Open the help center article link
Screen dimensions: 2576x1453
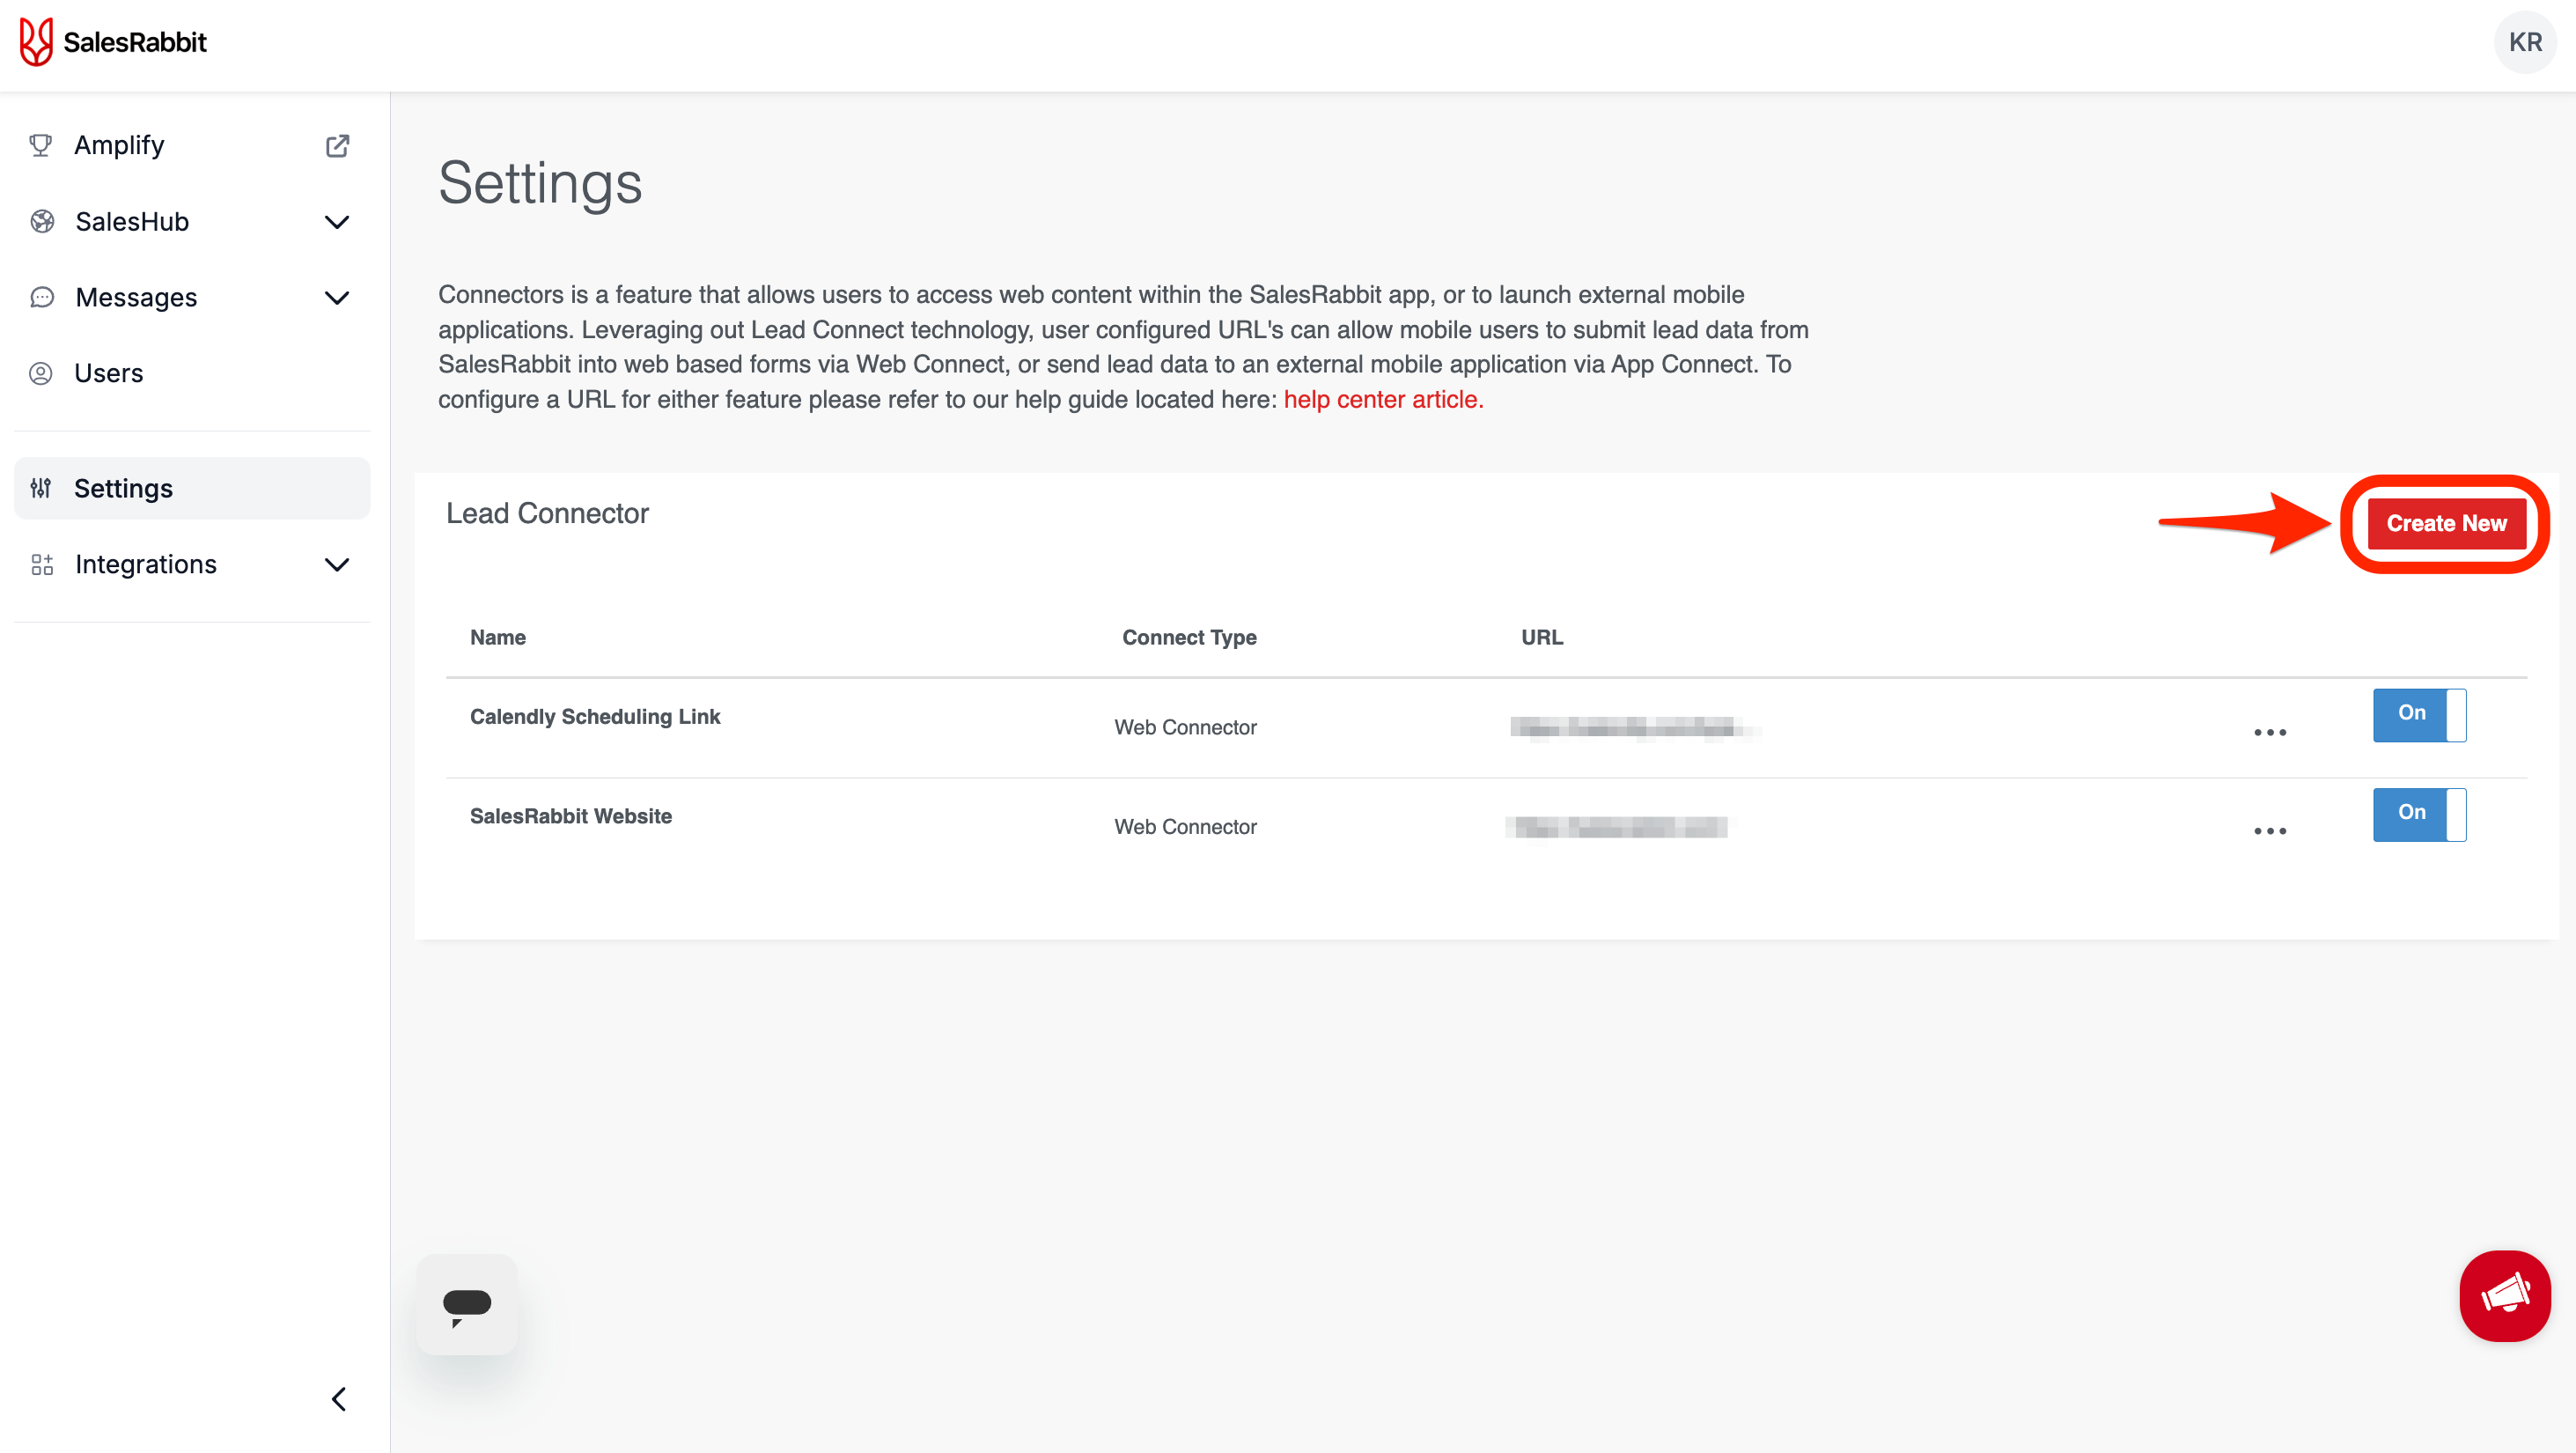pyautogui.click(x=1382, y=400)
